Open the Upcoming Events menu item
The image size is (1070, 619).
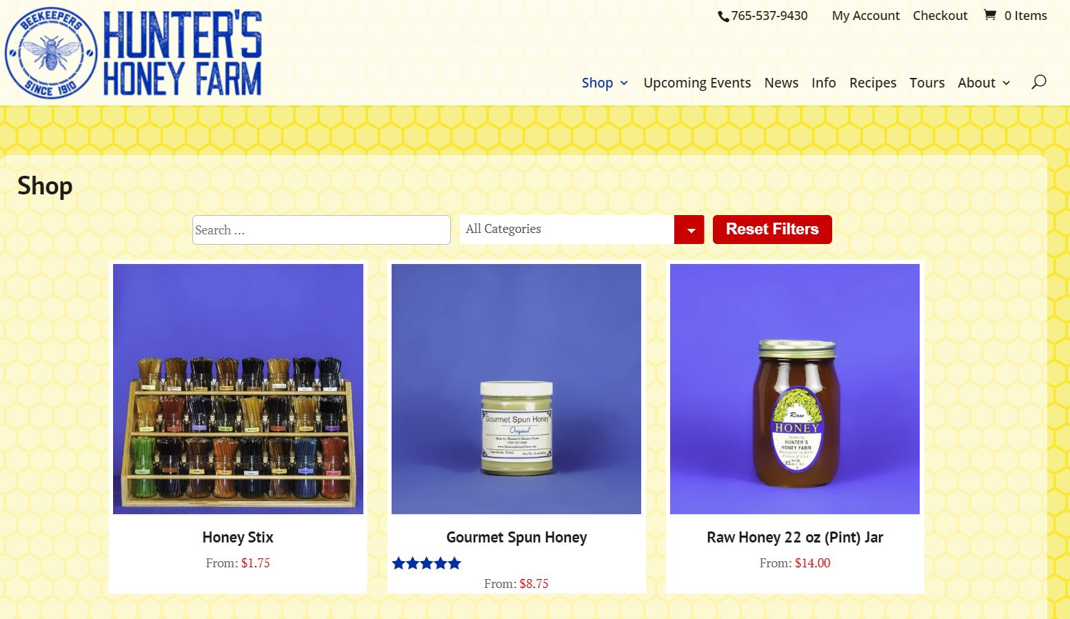pyautogui.click(x=697, y=83)
